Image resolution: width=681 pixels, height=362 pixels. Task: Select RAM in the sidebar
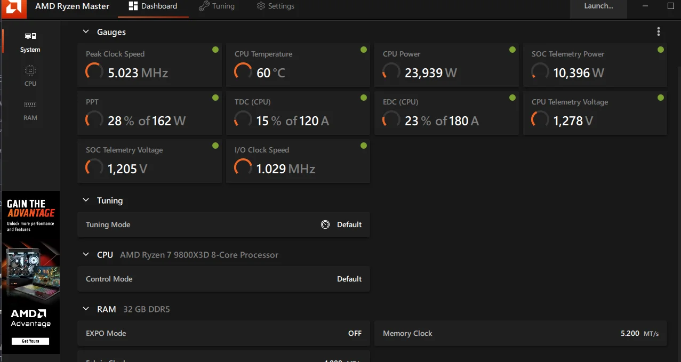tap(30, 110)
